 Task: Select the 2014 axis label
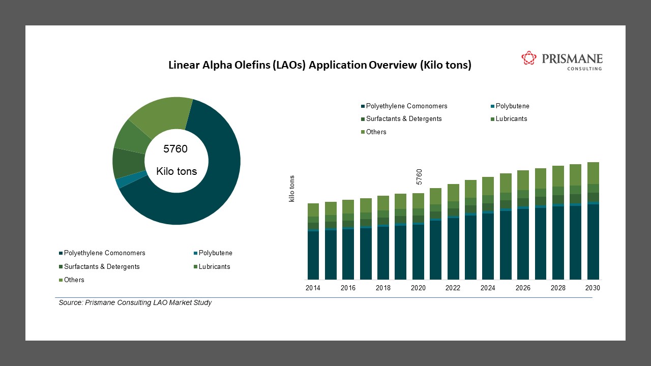click(313, 288)
